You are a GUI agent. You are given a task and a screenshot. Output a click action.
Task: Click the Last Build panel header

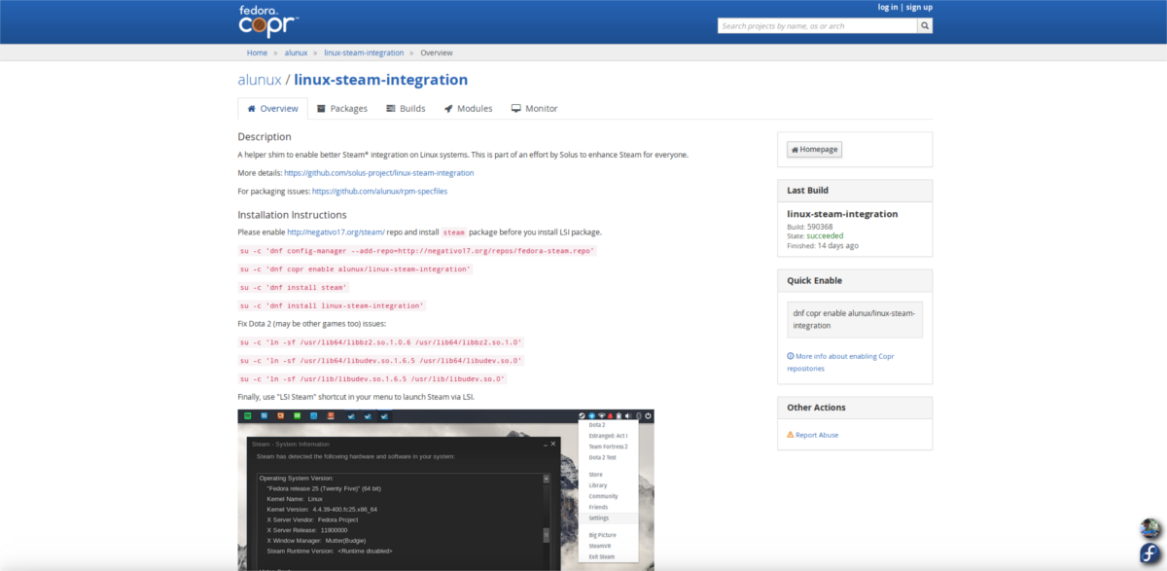click(x=855, y=191)
